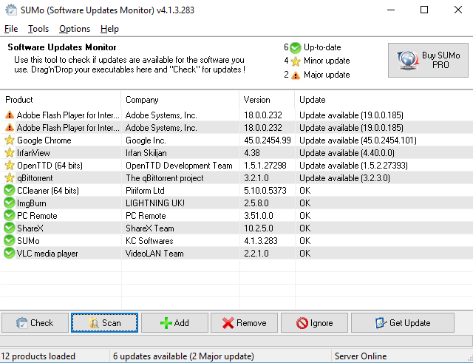The width and height of the screenshot is (473, 363).
Task: Click 'Update available (1.5.2.27393)' cell
Action: 353,166
